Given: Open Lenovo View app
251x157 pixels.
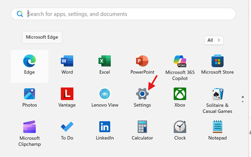Looking at the screenshot, I should click(x=104, y=94).
